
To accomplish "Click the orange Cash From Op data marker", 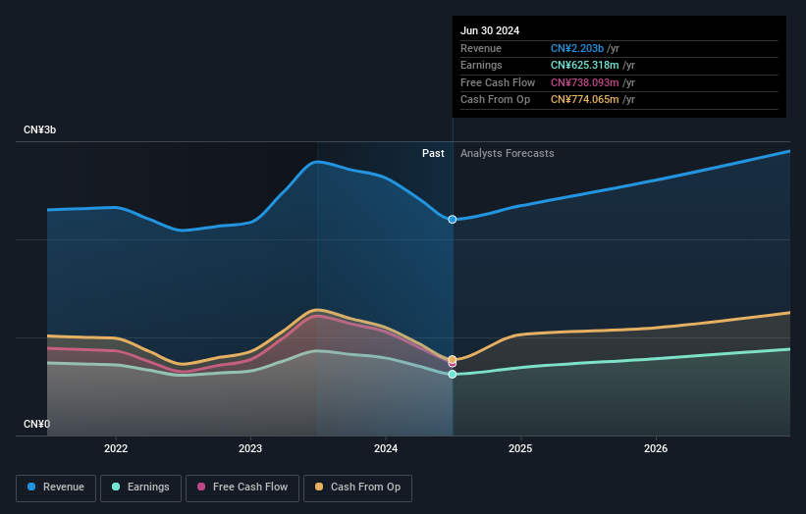I will (x=453, y=359).
